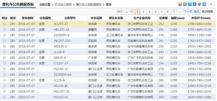Screen dimensions: 217x101
Task: Share to Renren icon
Action: pos(195,4)
